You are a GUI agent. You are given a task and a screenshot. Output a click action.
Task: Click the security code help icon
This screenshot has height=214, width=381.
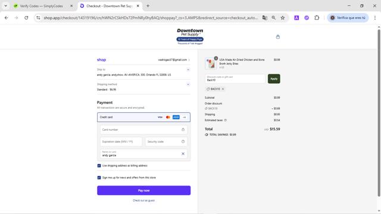pyautogui.click(x=183, y=141)
